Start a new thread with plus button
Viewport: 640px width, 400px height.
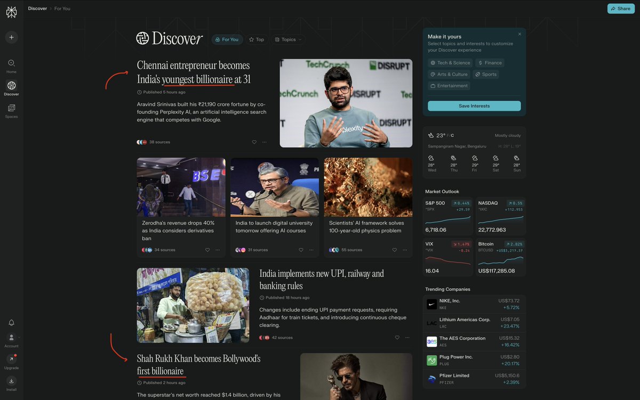(x=11, y=37)
